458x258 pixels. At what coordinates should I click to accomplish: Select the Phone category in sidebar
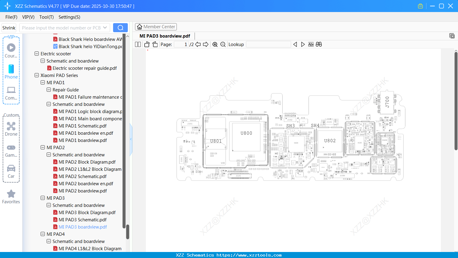pyautogui.click(x=11, y=72)
